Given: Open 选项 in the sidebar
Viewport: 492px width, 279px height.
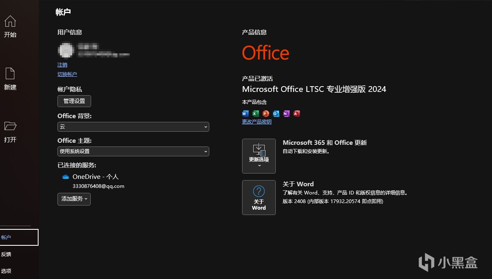Looking at the screenshot, I should [x=6, y=271].
